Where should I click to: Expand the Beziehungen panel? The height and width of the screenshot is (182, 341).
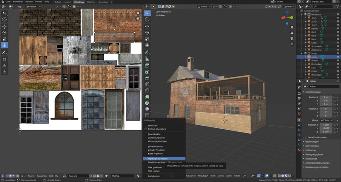[311, 142]
